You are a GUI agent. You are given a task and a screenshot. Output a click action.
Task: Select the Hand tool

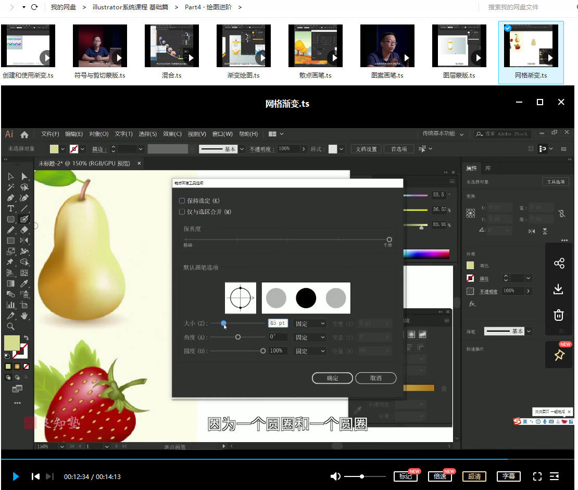coord(24,316)
